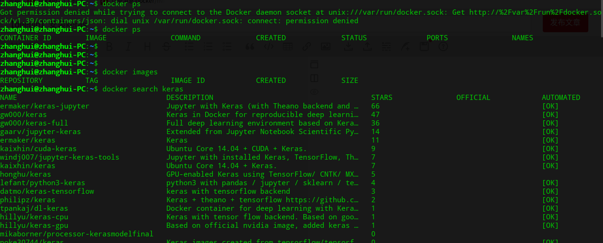
Task: Open table of contents icon in editor
Action: 386,46
